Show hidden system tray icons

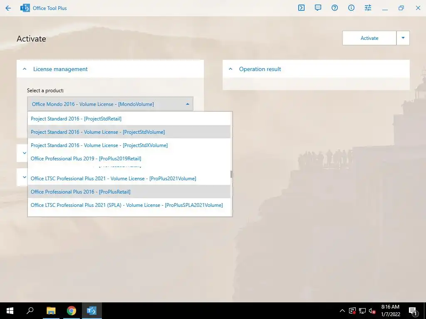(342, 311)
